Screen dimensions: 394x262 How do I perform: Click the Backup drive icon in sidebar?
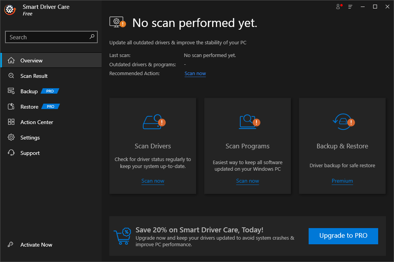coord(11,91)
